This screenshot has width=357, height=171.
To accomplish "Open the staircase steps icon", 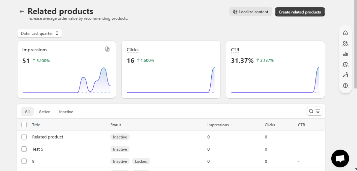I will (345, 75).
